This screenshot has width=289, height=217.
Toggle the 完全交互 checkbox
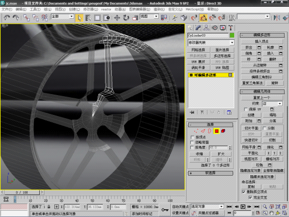(250, 198)
